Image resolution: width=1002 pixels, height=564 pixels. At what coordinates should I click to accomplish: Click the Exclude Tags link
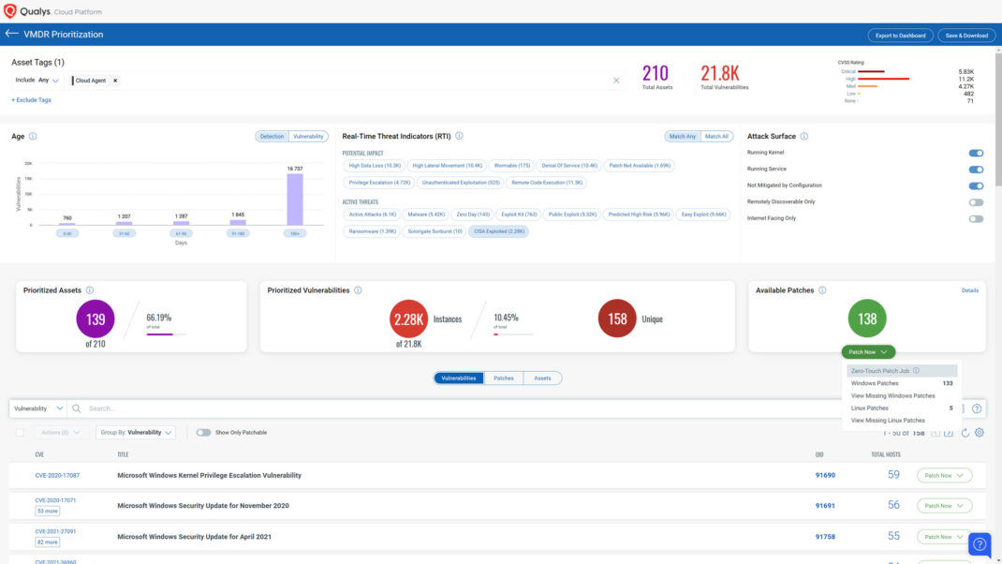pos(31,100)
